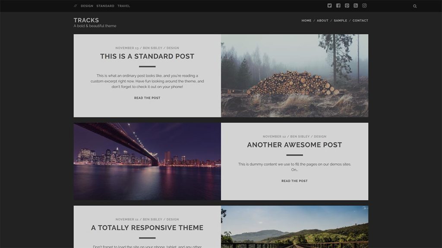Open the search magnifier icon

click(415, 6)
